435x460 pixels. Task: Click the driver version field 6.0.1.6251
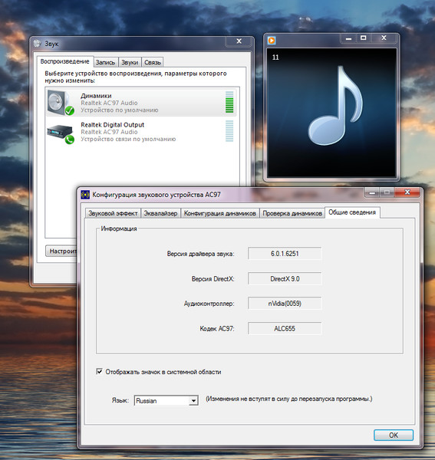(285, 254)
